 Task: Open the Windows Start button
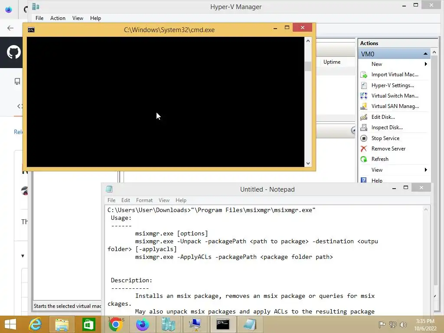[10, 324]
